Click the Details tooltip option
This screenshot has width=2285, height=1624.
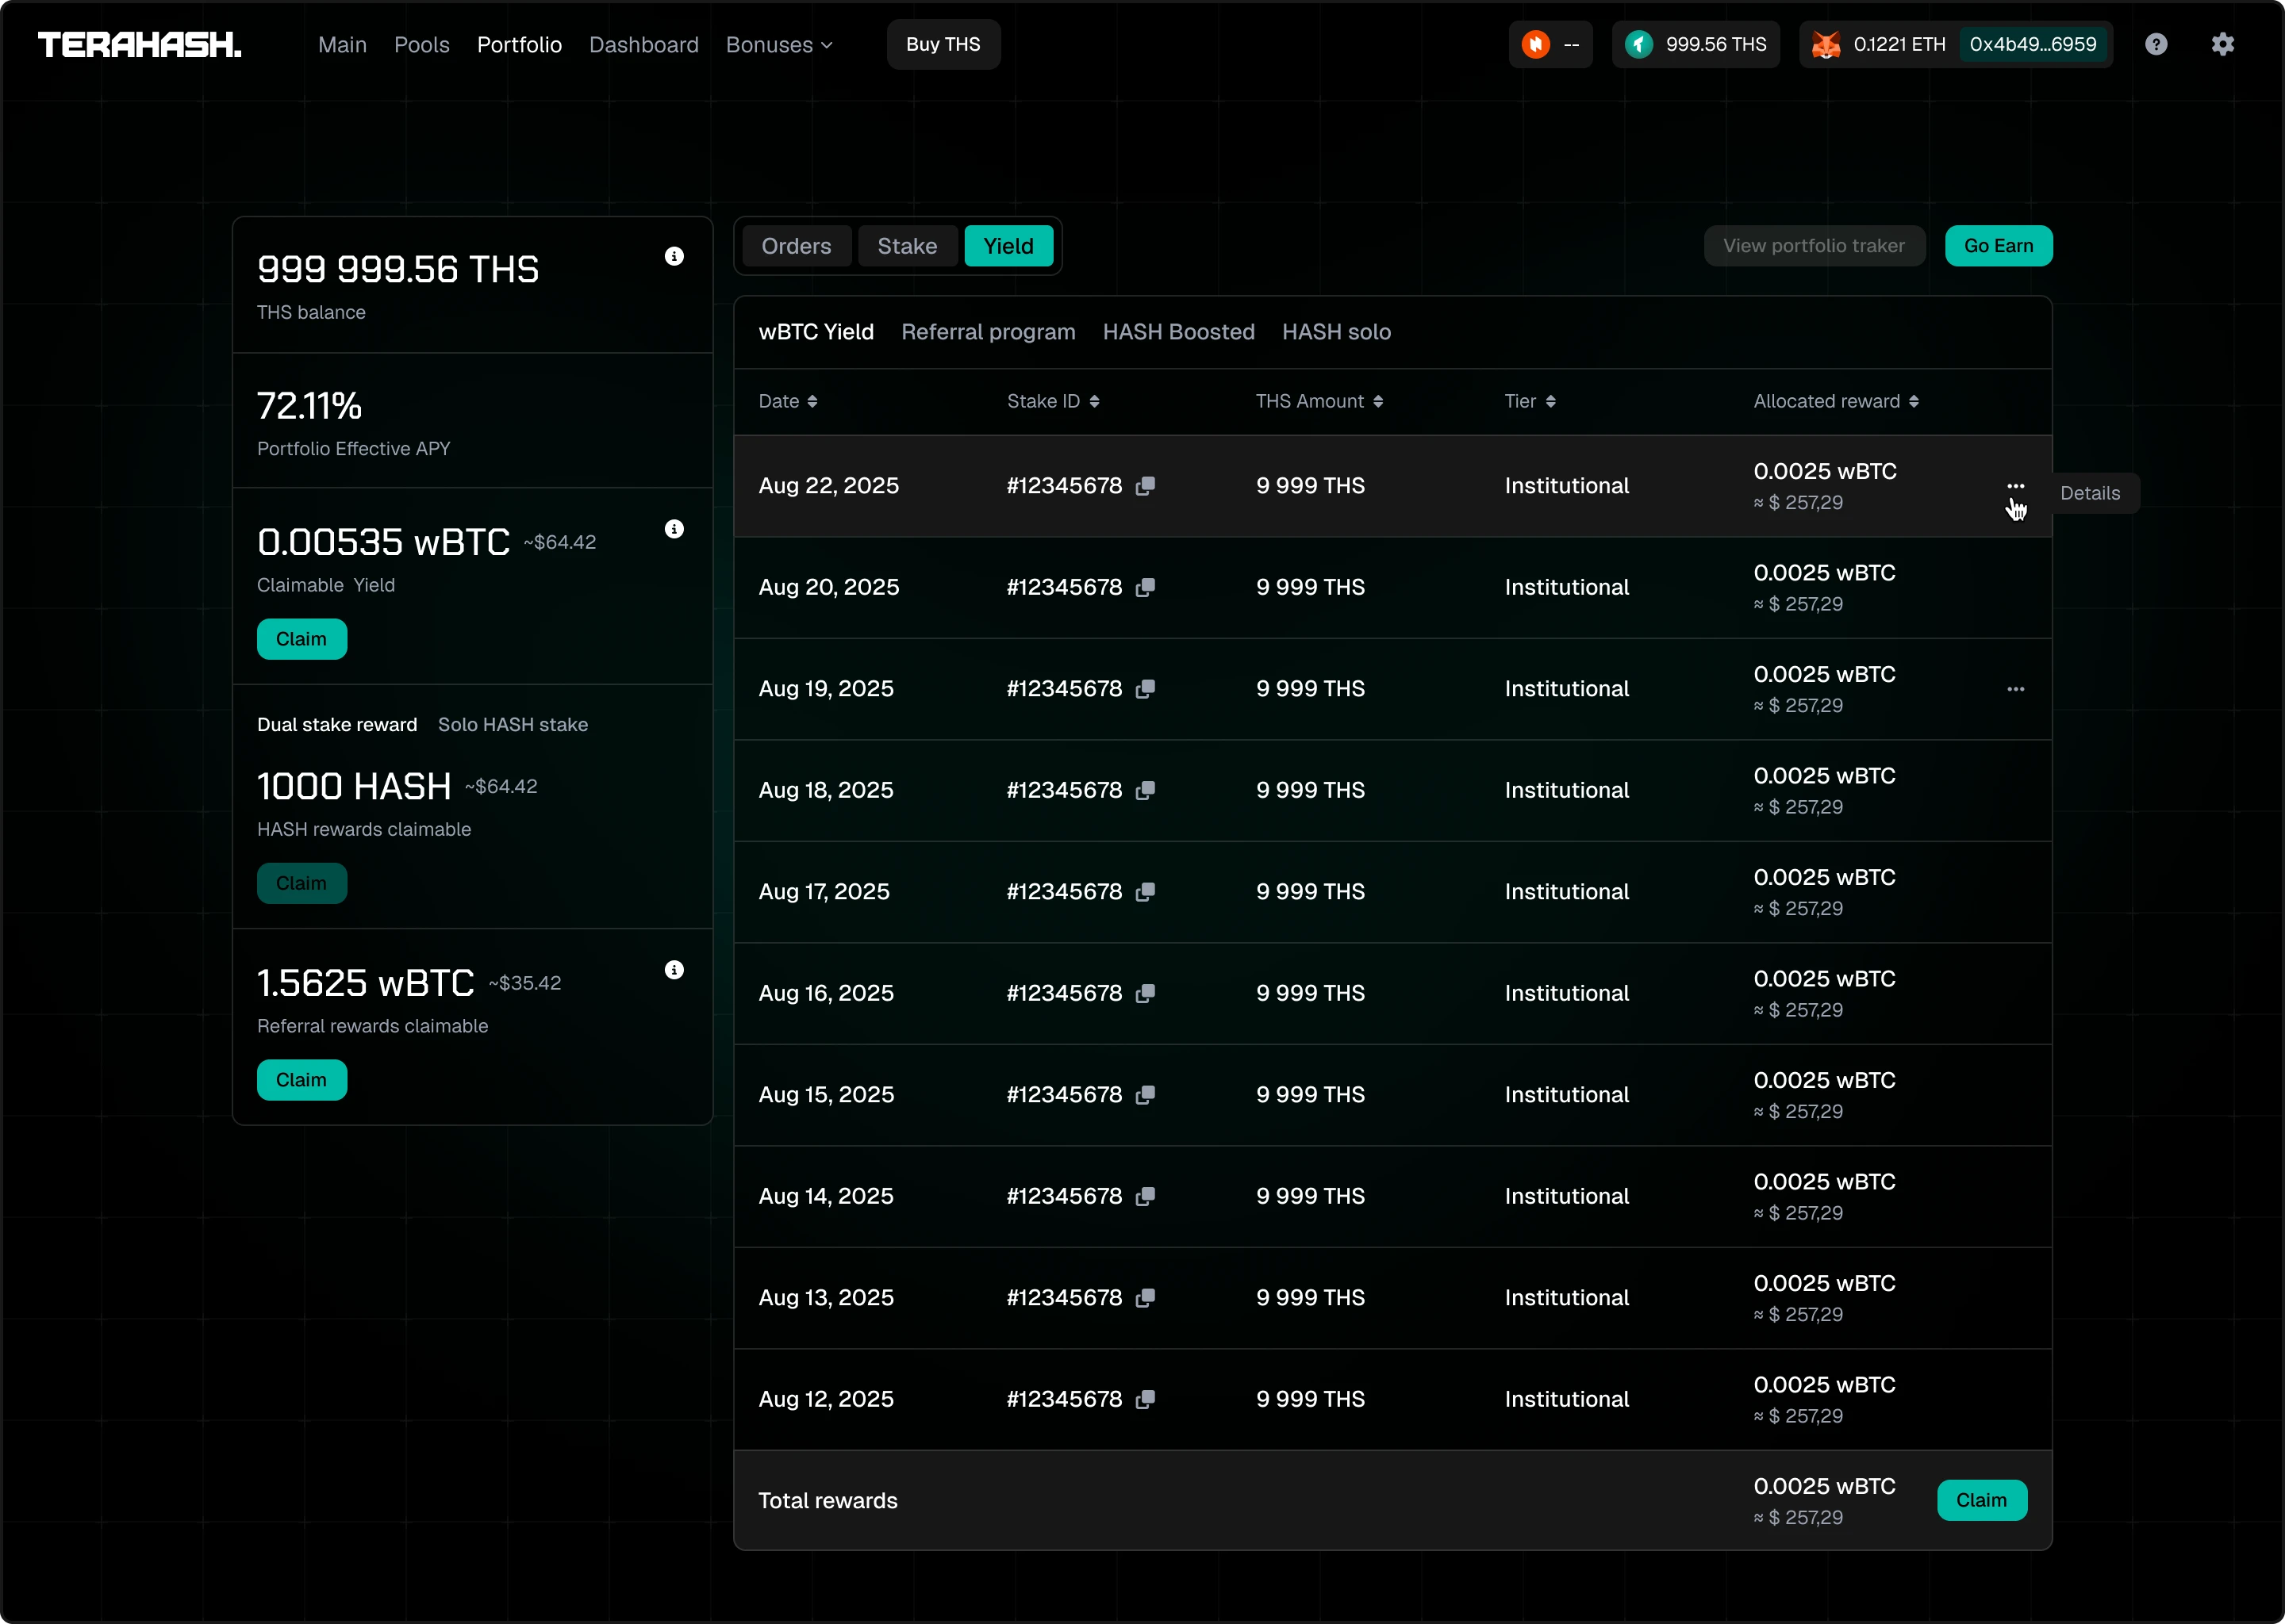pyautogui.click(x=2090, y=493)
